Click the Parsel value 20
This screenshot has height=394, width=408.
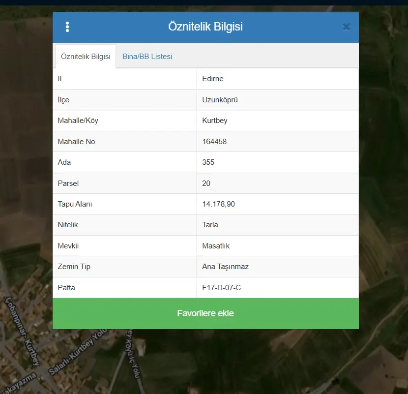pos(206,183)
